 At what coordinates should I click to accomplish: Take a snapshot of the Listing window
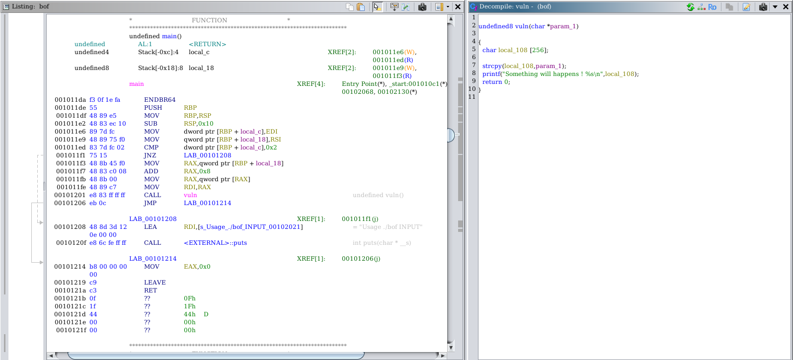pos(422,7)
